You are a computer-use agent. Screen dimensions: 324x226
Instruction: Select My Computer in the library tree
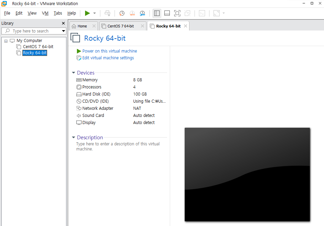[x=29, y=40]
